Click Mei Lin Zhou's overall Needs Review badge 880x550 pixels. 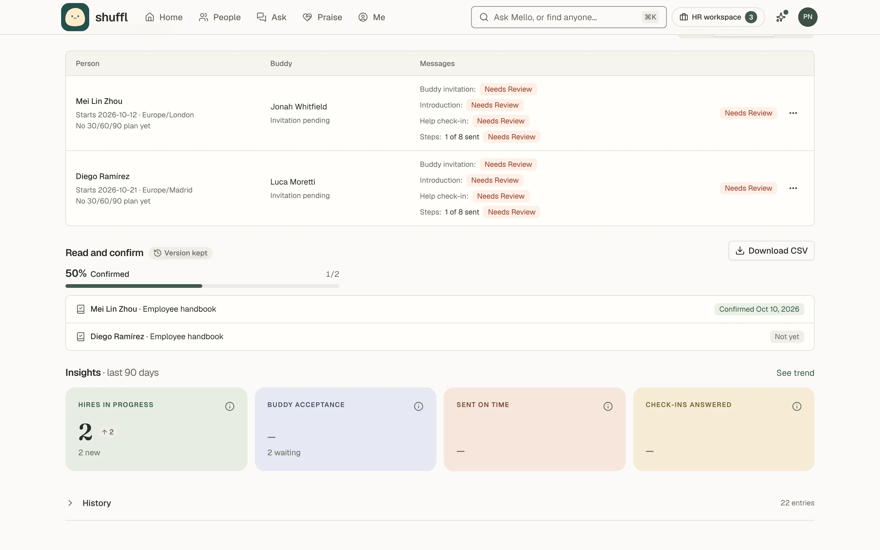[748, 113]
